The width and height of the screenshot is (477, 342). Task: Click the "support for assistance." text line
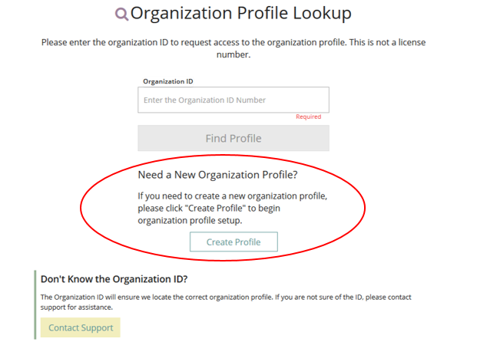[x=77, y=307]
